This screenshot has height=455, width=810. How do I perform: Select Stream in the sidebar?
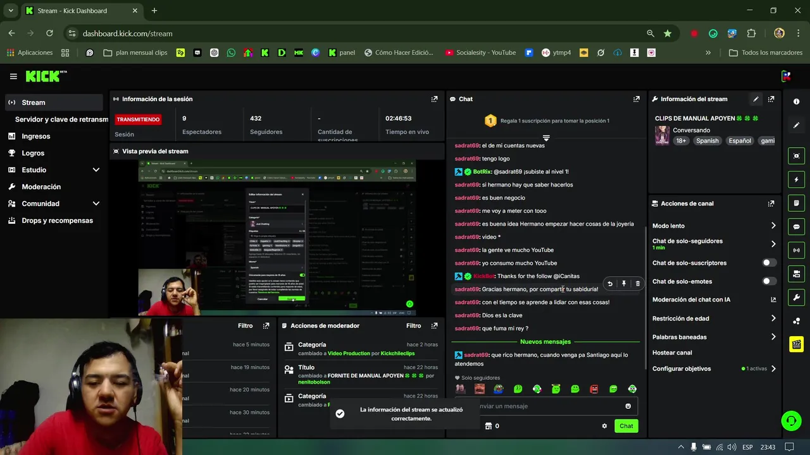[53, 102]
